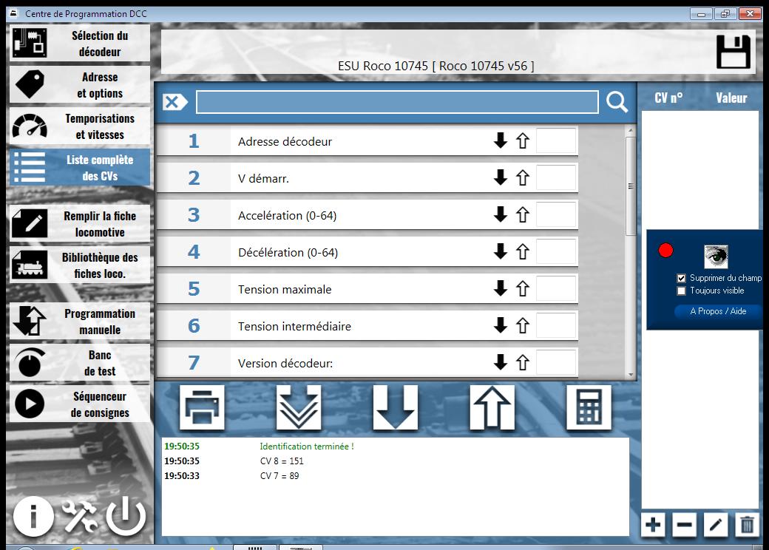Image resolution: width=769 pixels, height=550 pixels.
Task: Click the eye image in side panel
Action: 716,257
